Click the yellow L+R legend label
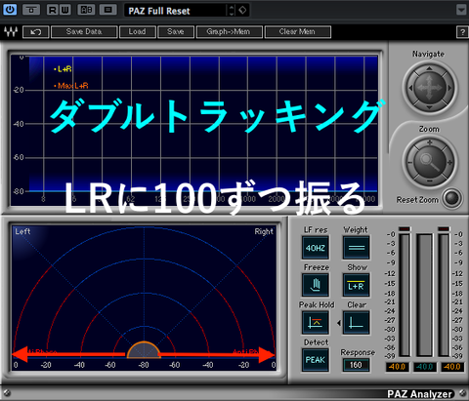469x401 pixels. pos(63,69)
